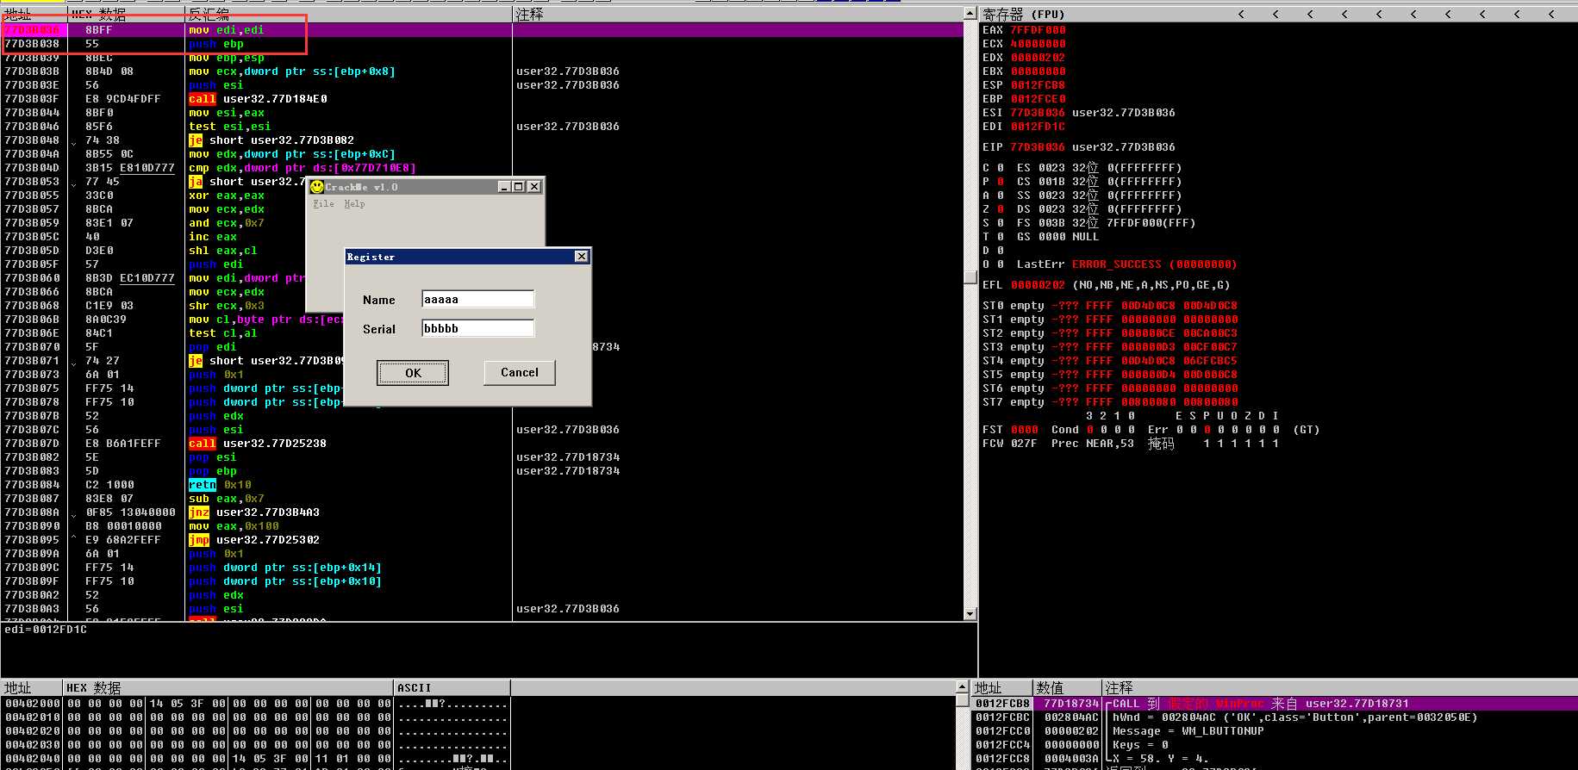Click the 反汇编 column header
The width and height of the screenshot is (1578, 770).
tap(349, 15)
